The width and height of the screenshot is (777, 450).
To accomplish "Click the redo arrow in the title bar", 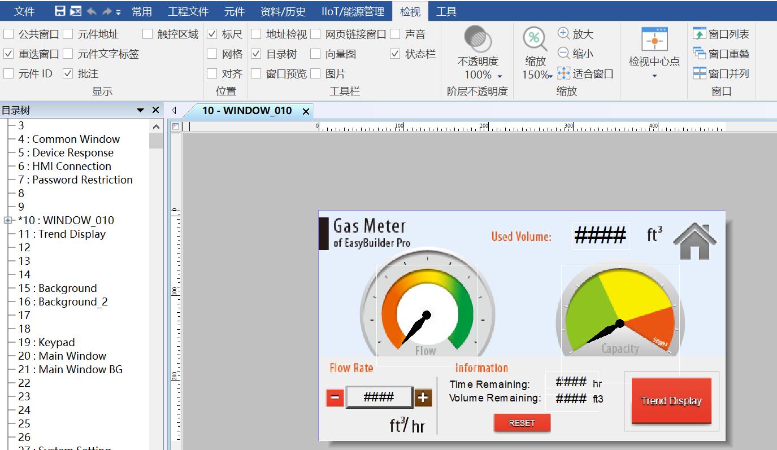I will tap(107, 11).
